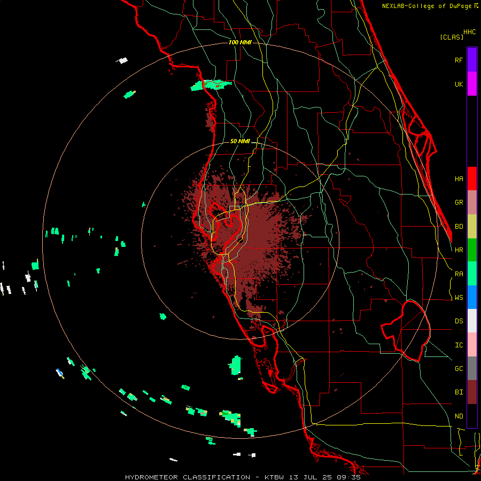Image resolution: width=481 pixels, height=481 pixels.
Task: Pick the dark green HR legend swatch
Action: (x=472, y=250)
